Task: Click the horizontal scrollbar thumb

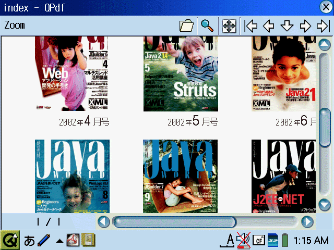Action: [x=174, y=222]
